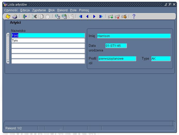The width and height of the screenshot is (179, 135).
Task: Click the records scrollbar up arrow
Action: [x=8, y=35]
